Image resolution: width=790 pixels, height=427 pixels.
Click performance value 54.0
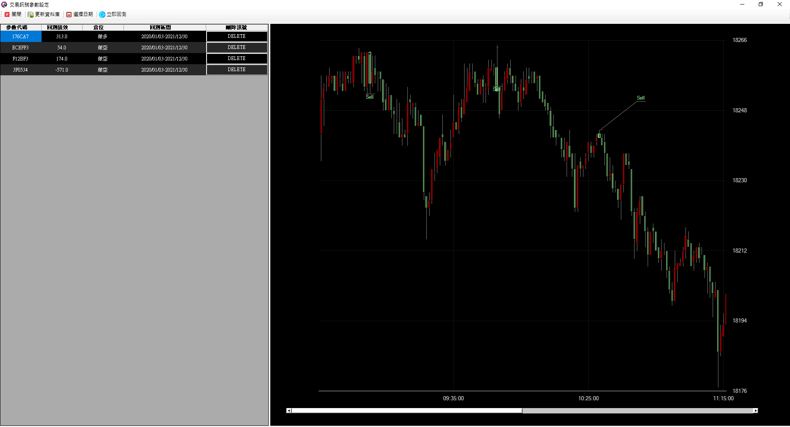point(62,48)
